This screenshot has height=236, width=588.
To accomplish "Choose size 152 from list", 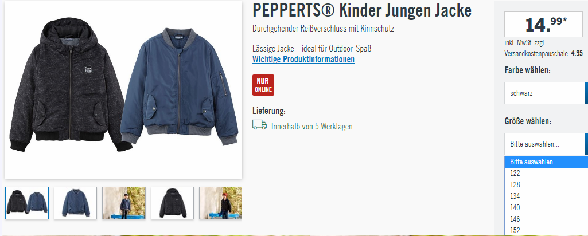I will [546, 230].
